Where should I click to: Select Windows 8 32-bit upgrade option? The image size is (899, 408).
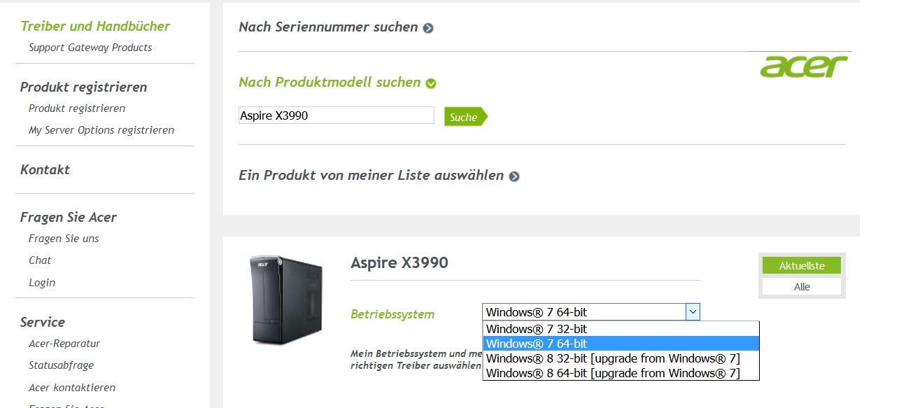[621, 358]
